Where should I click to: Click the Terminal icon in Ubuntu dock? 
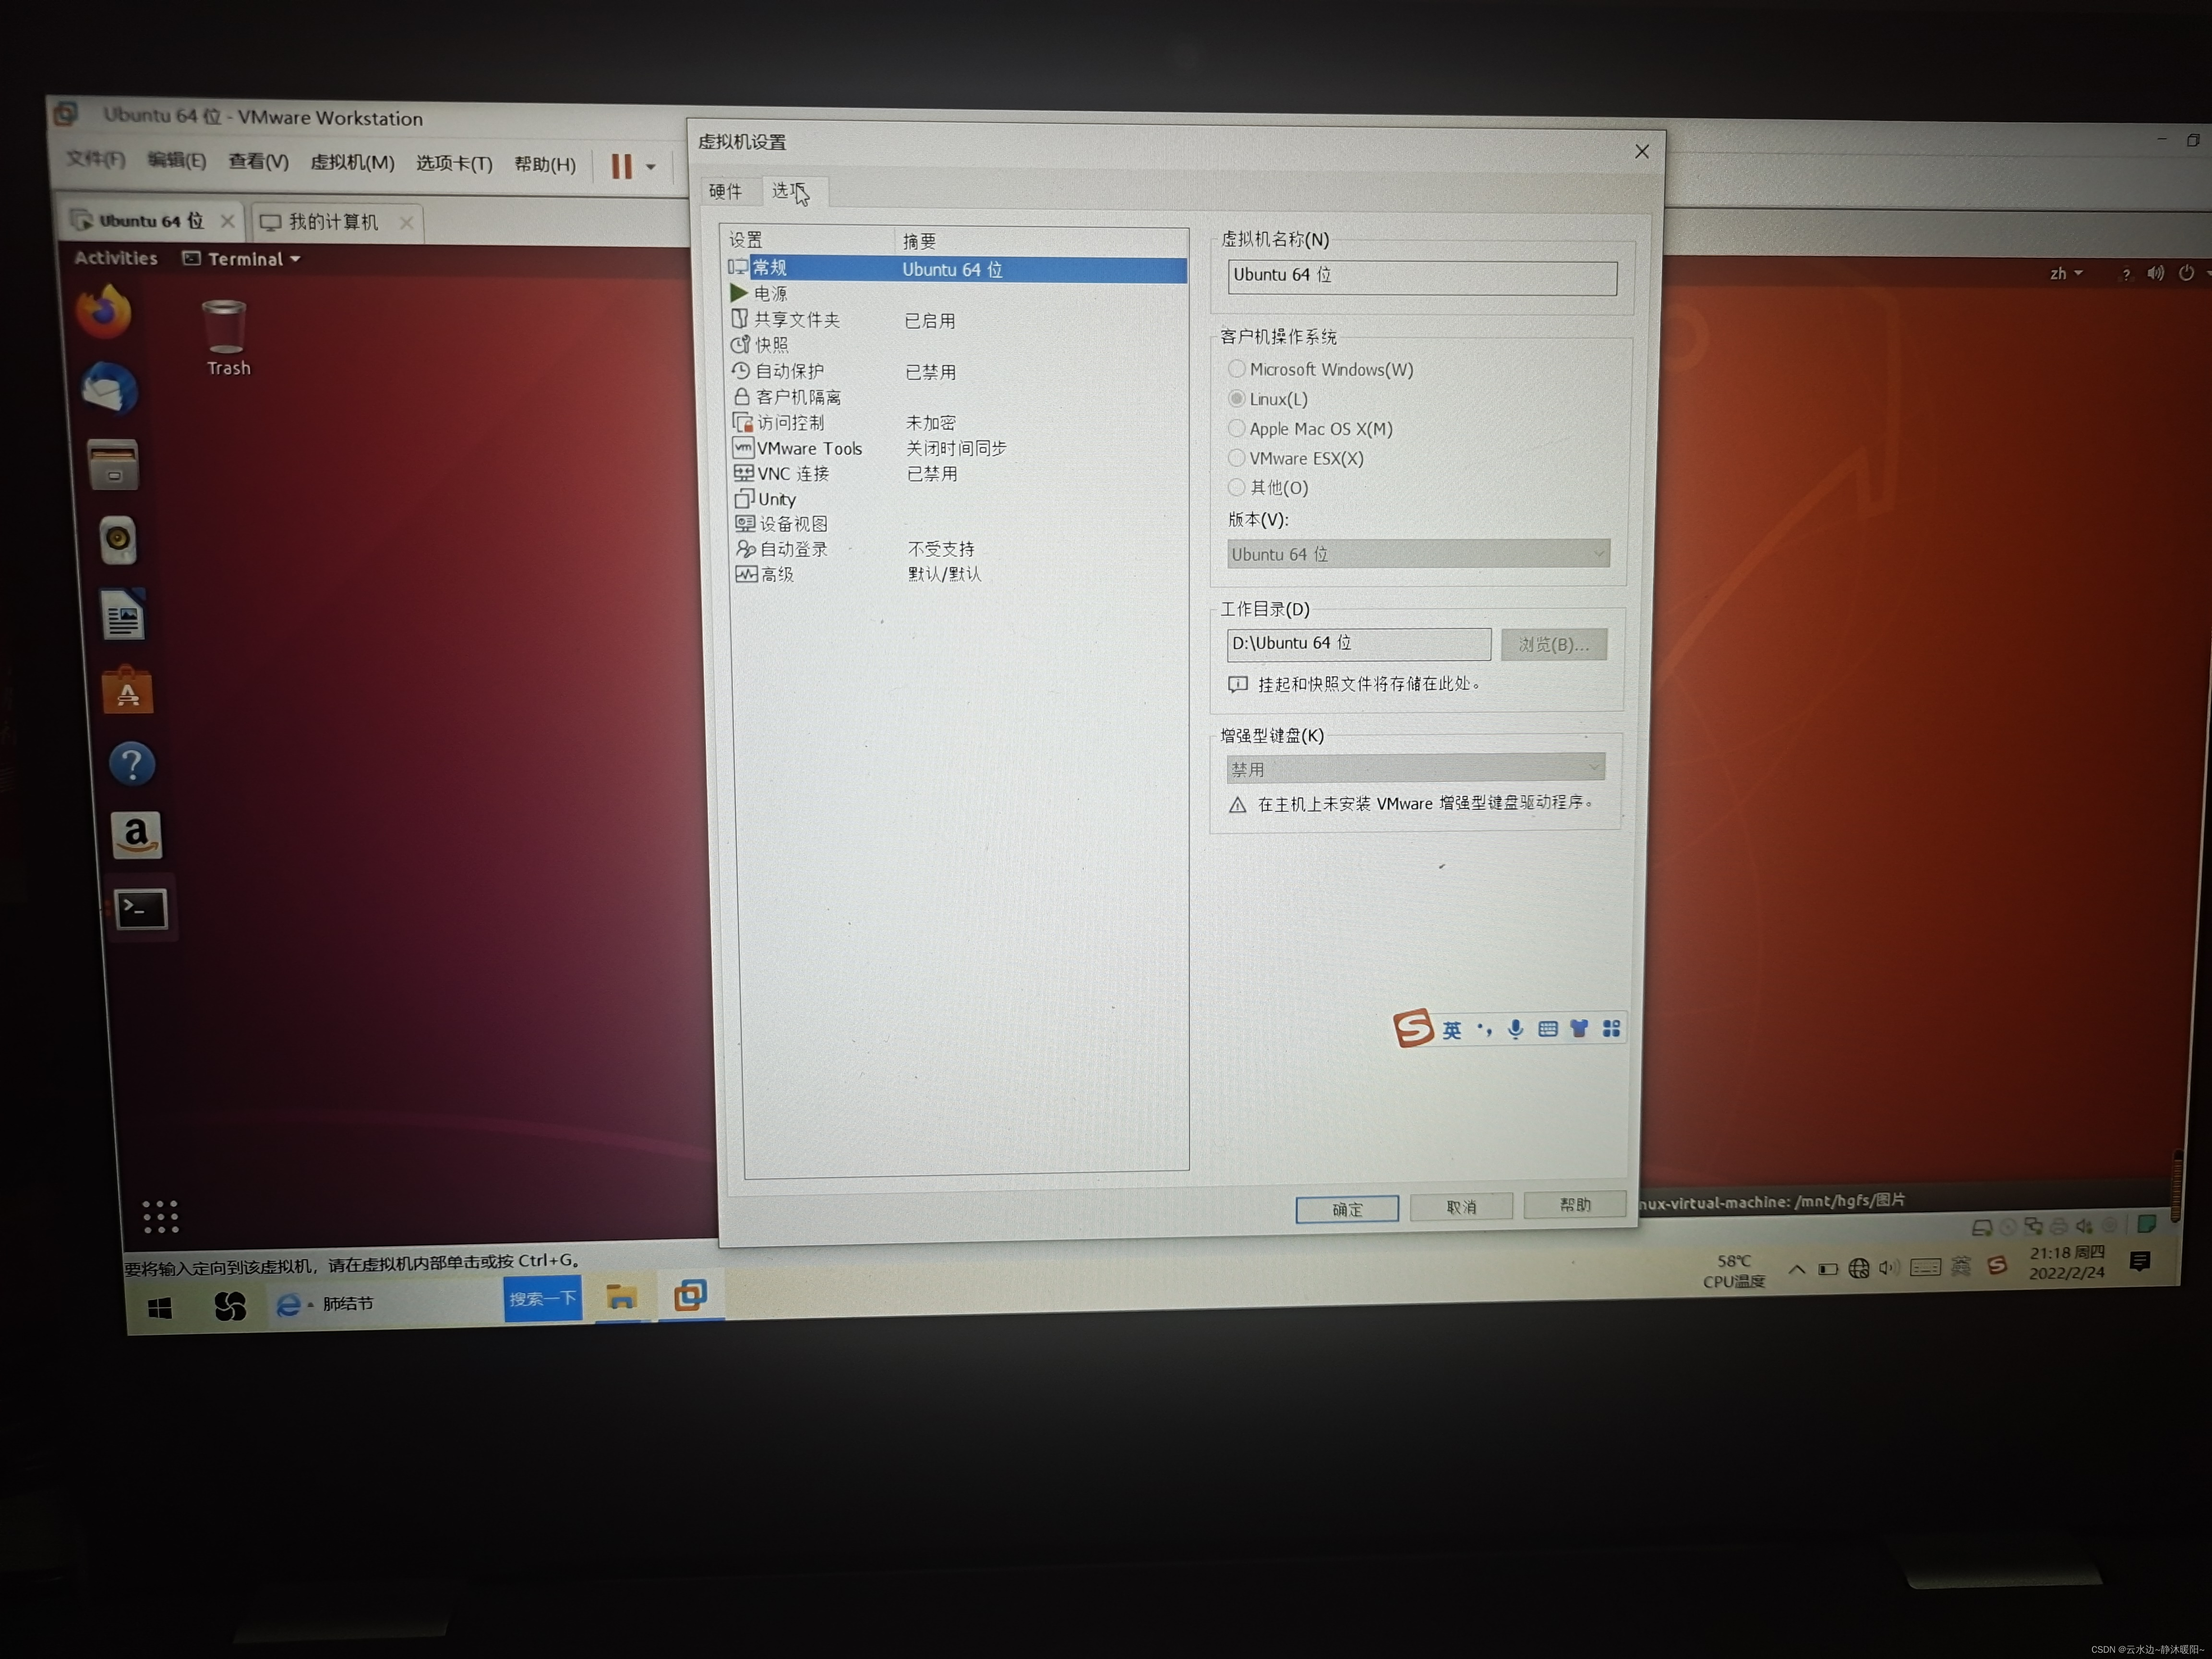(x=139, y=908)
